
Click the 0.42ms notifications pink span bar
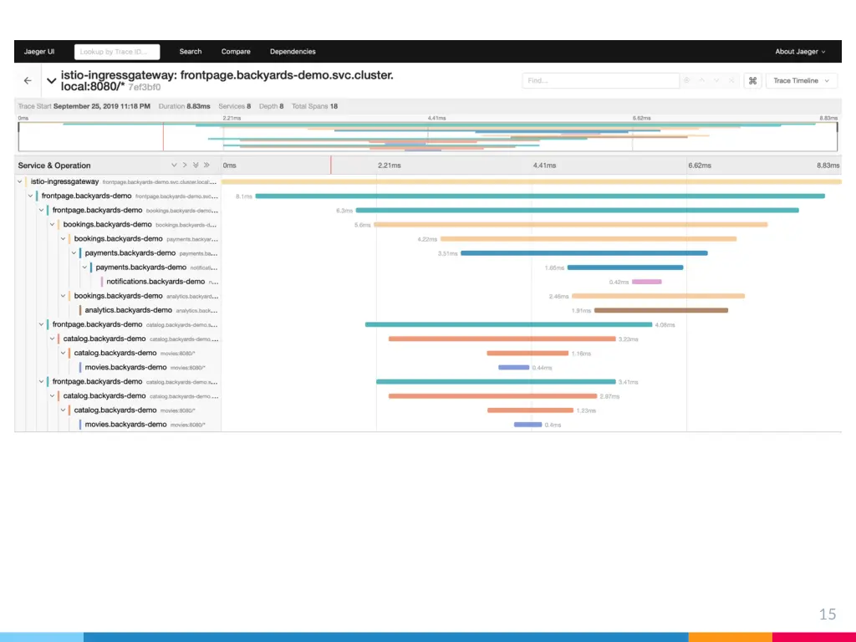point(647,282)
